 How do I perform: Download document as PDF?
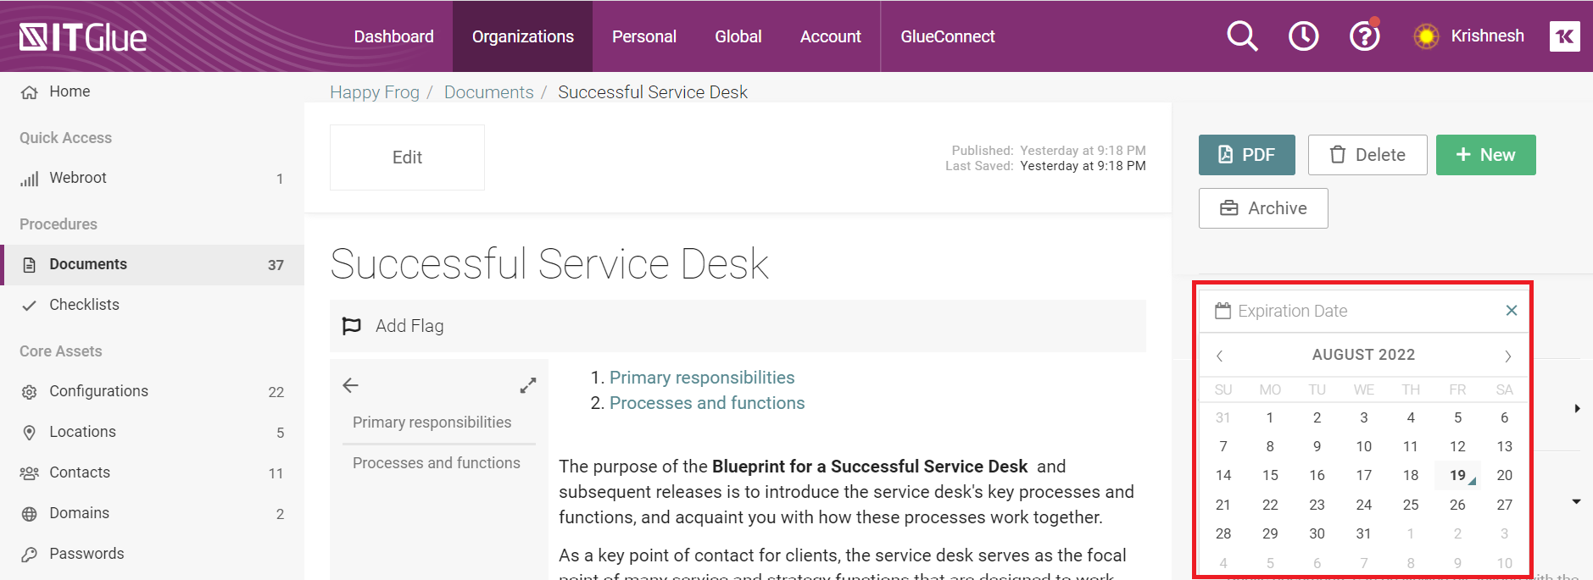[x=1247, y=155]
